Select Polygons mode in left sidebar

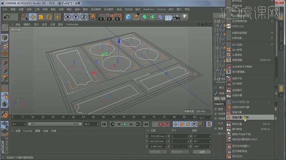coord(4,78)
